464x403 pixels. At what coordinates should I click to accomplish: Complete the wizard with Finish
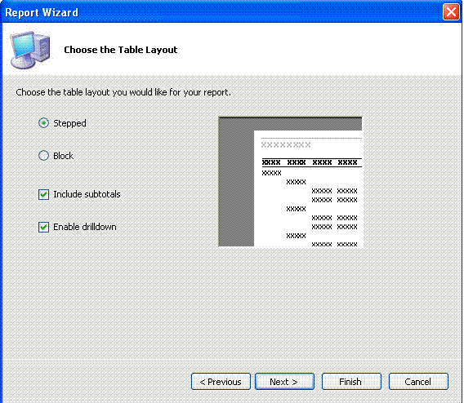(351, 382)
